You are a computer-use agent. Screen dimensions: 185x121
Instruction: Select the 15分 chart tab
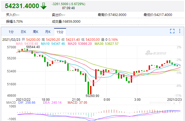pyautogui.click(x=60, y=32)
